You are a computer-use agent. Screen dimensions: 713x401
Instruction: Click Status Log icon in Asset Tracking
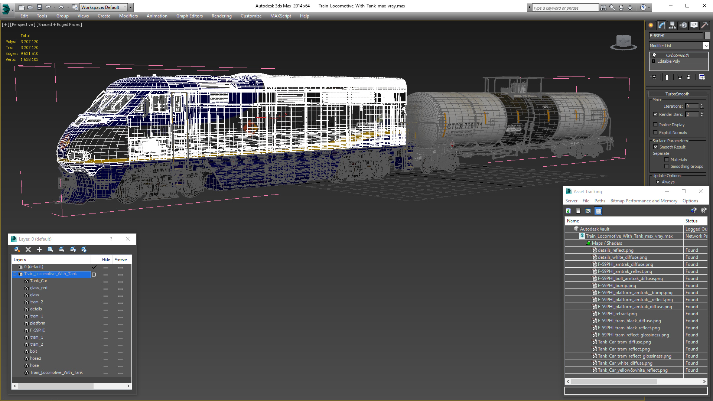578,211
